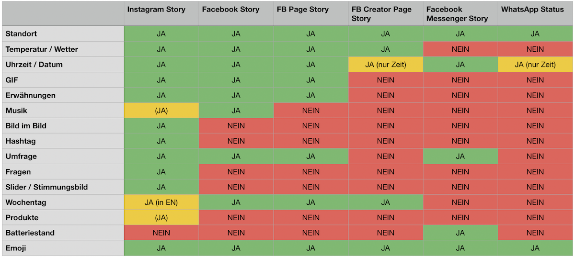
Task: Select the Batteriestand row label
Action: tap(63, 233)
